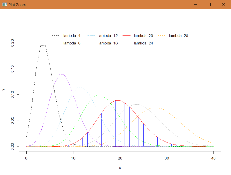Viewport: 231px width, 175px height.
Task: Click the y-axis tick label 0.20
Action: [x=12, y=43]
